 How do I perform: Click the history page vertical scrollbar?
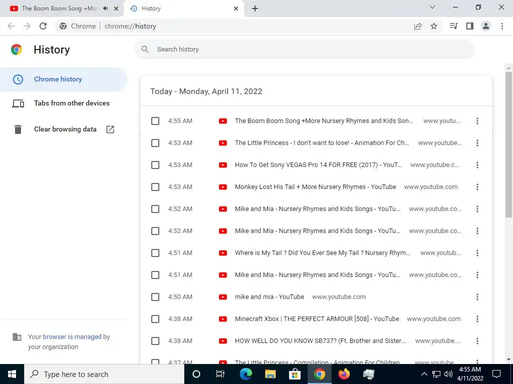508,144
